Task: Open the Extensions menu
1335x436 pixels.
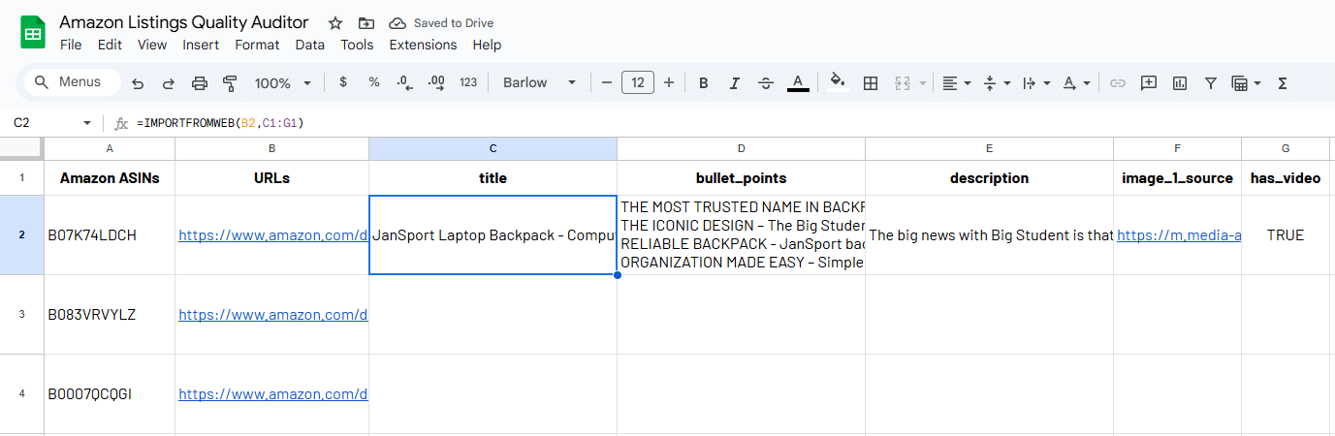Action: pyautogui.click(x=423, y=45)
